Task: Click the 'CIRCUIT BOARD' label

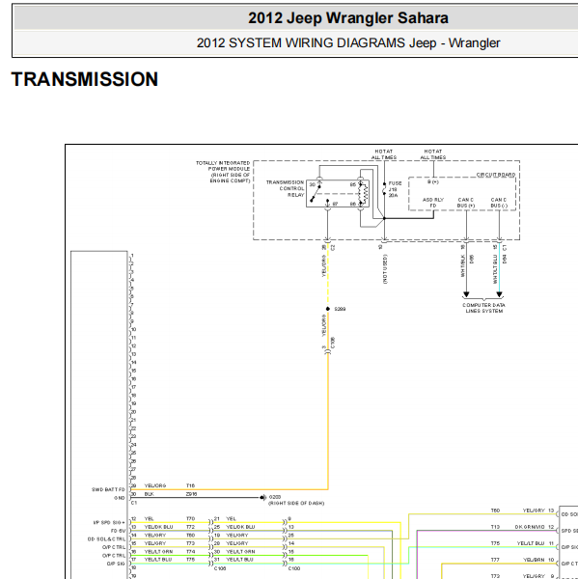Action: coord(496,175)
